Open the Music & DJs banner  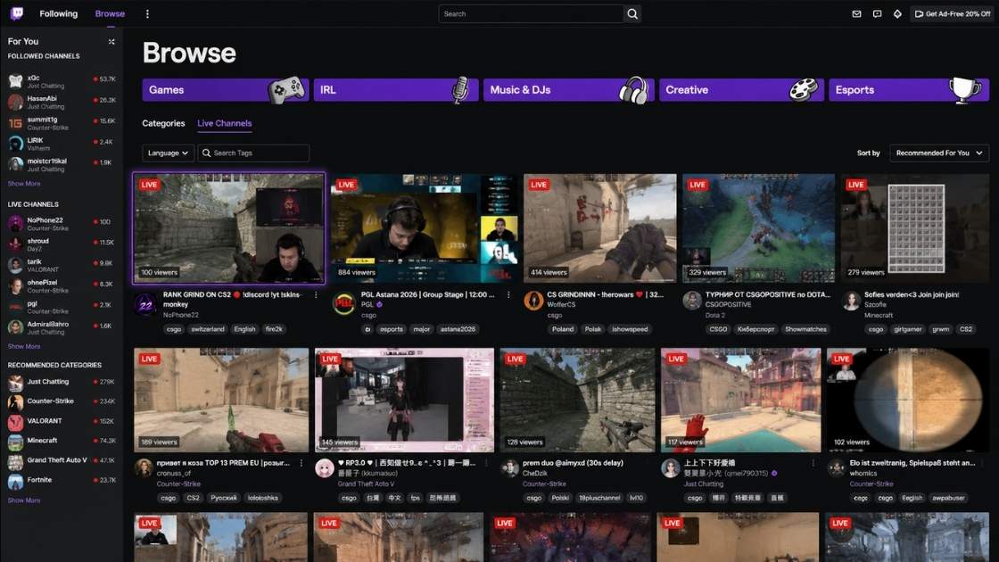568,90
